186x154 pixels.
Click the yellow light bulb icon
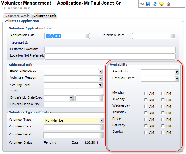tap(161, 4)
